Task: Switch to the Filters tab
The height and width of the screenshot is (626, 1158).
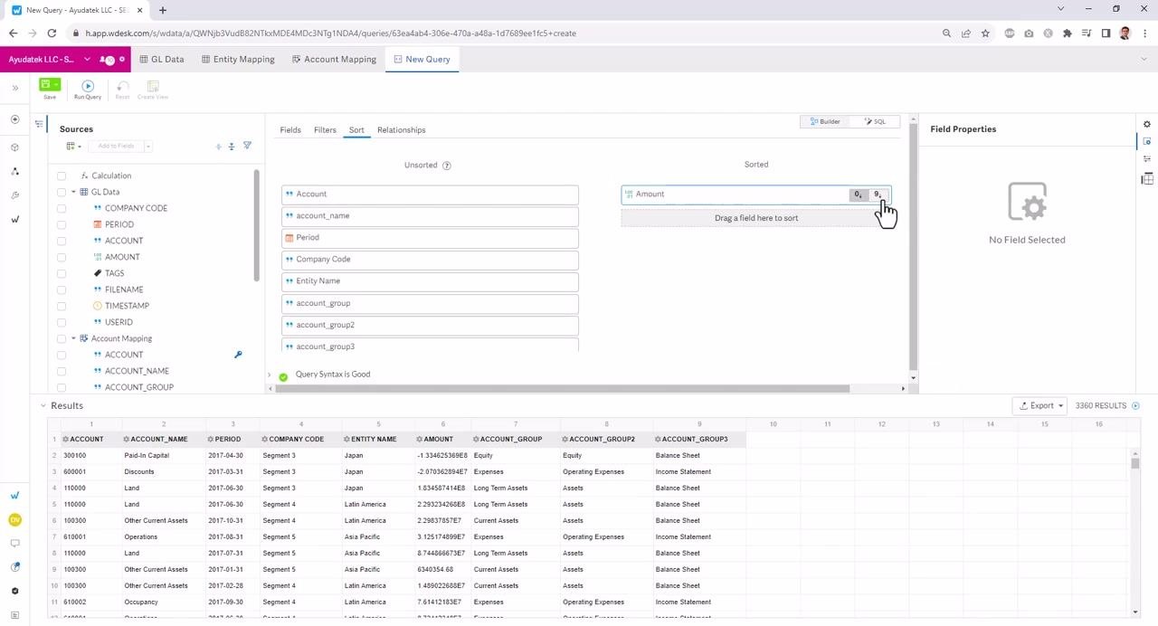Action: (325, 130)
